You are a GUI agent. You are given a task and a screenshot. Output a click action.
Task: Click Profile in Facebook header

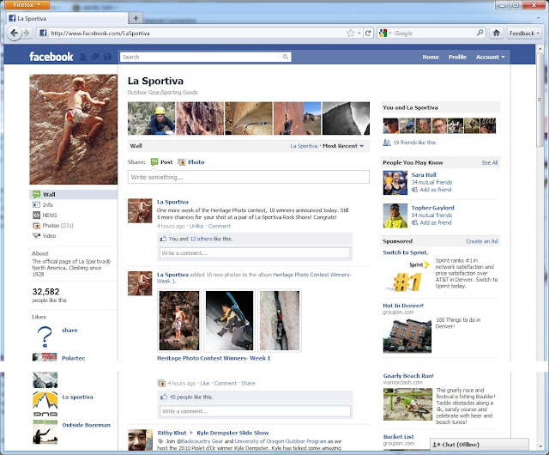[x=457, y=57]
